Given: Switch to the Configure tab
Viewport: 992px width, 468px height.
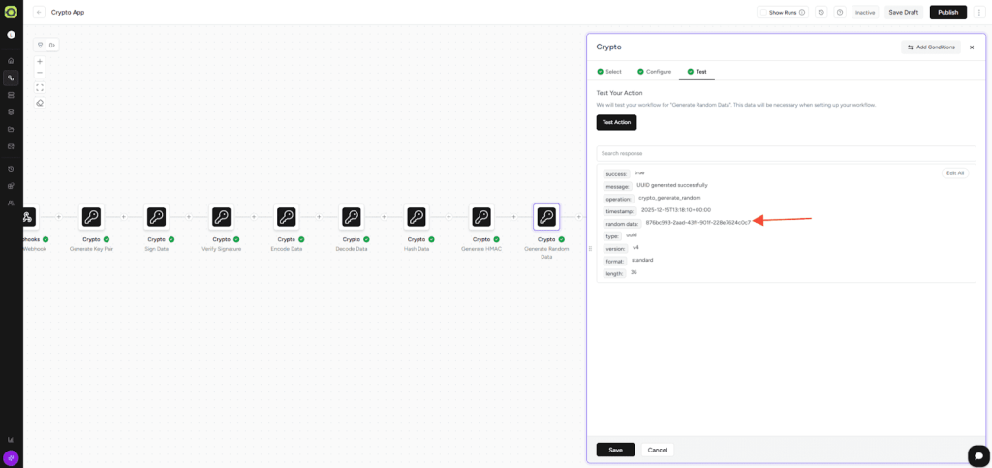Looking at the screenshot, I should pyautogui.click(x=654, y=72).
